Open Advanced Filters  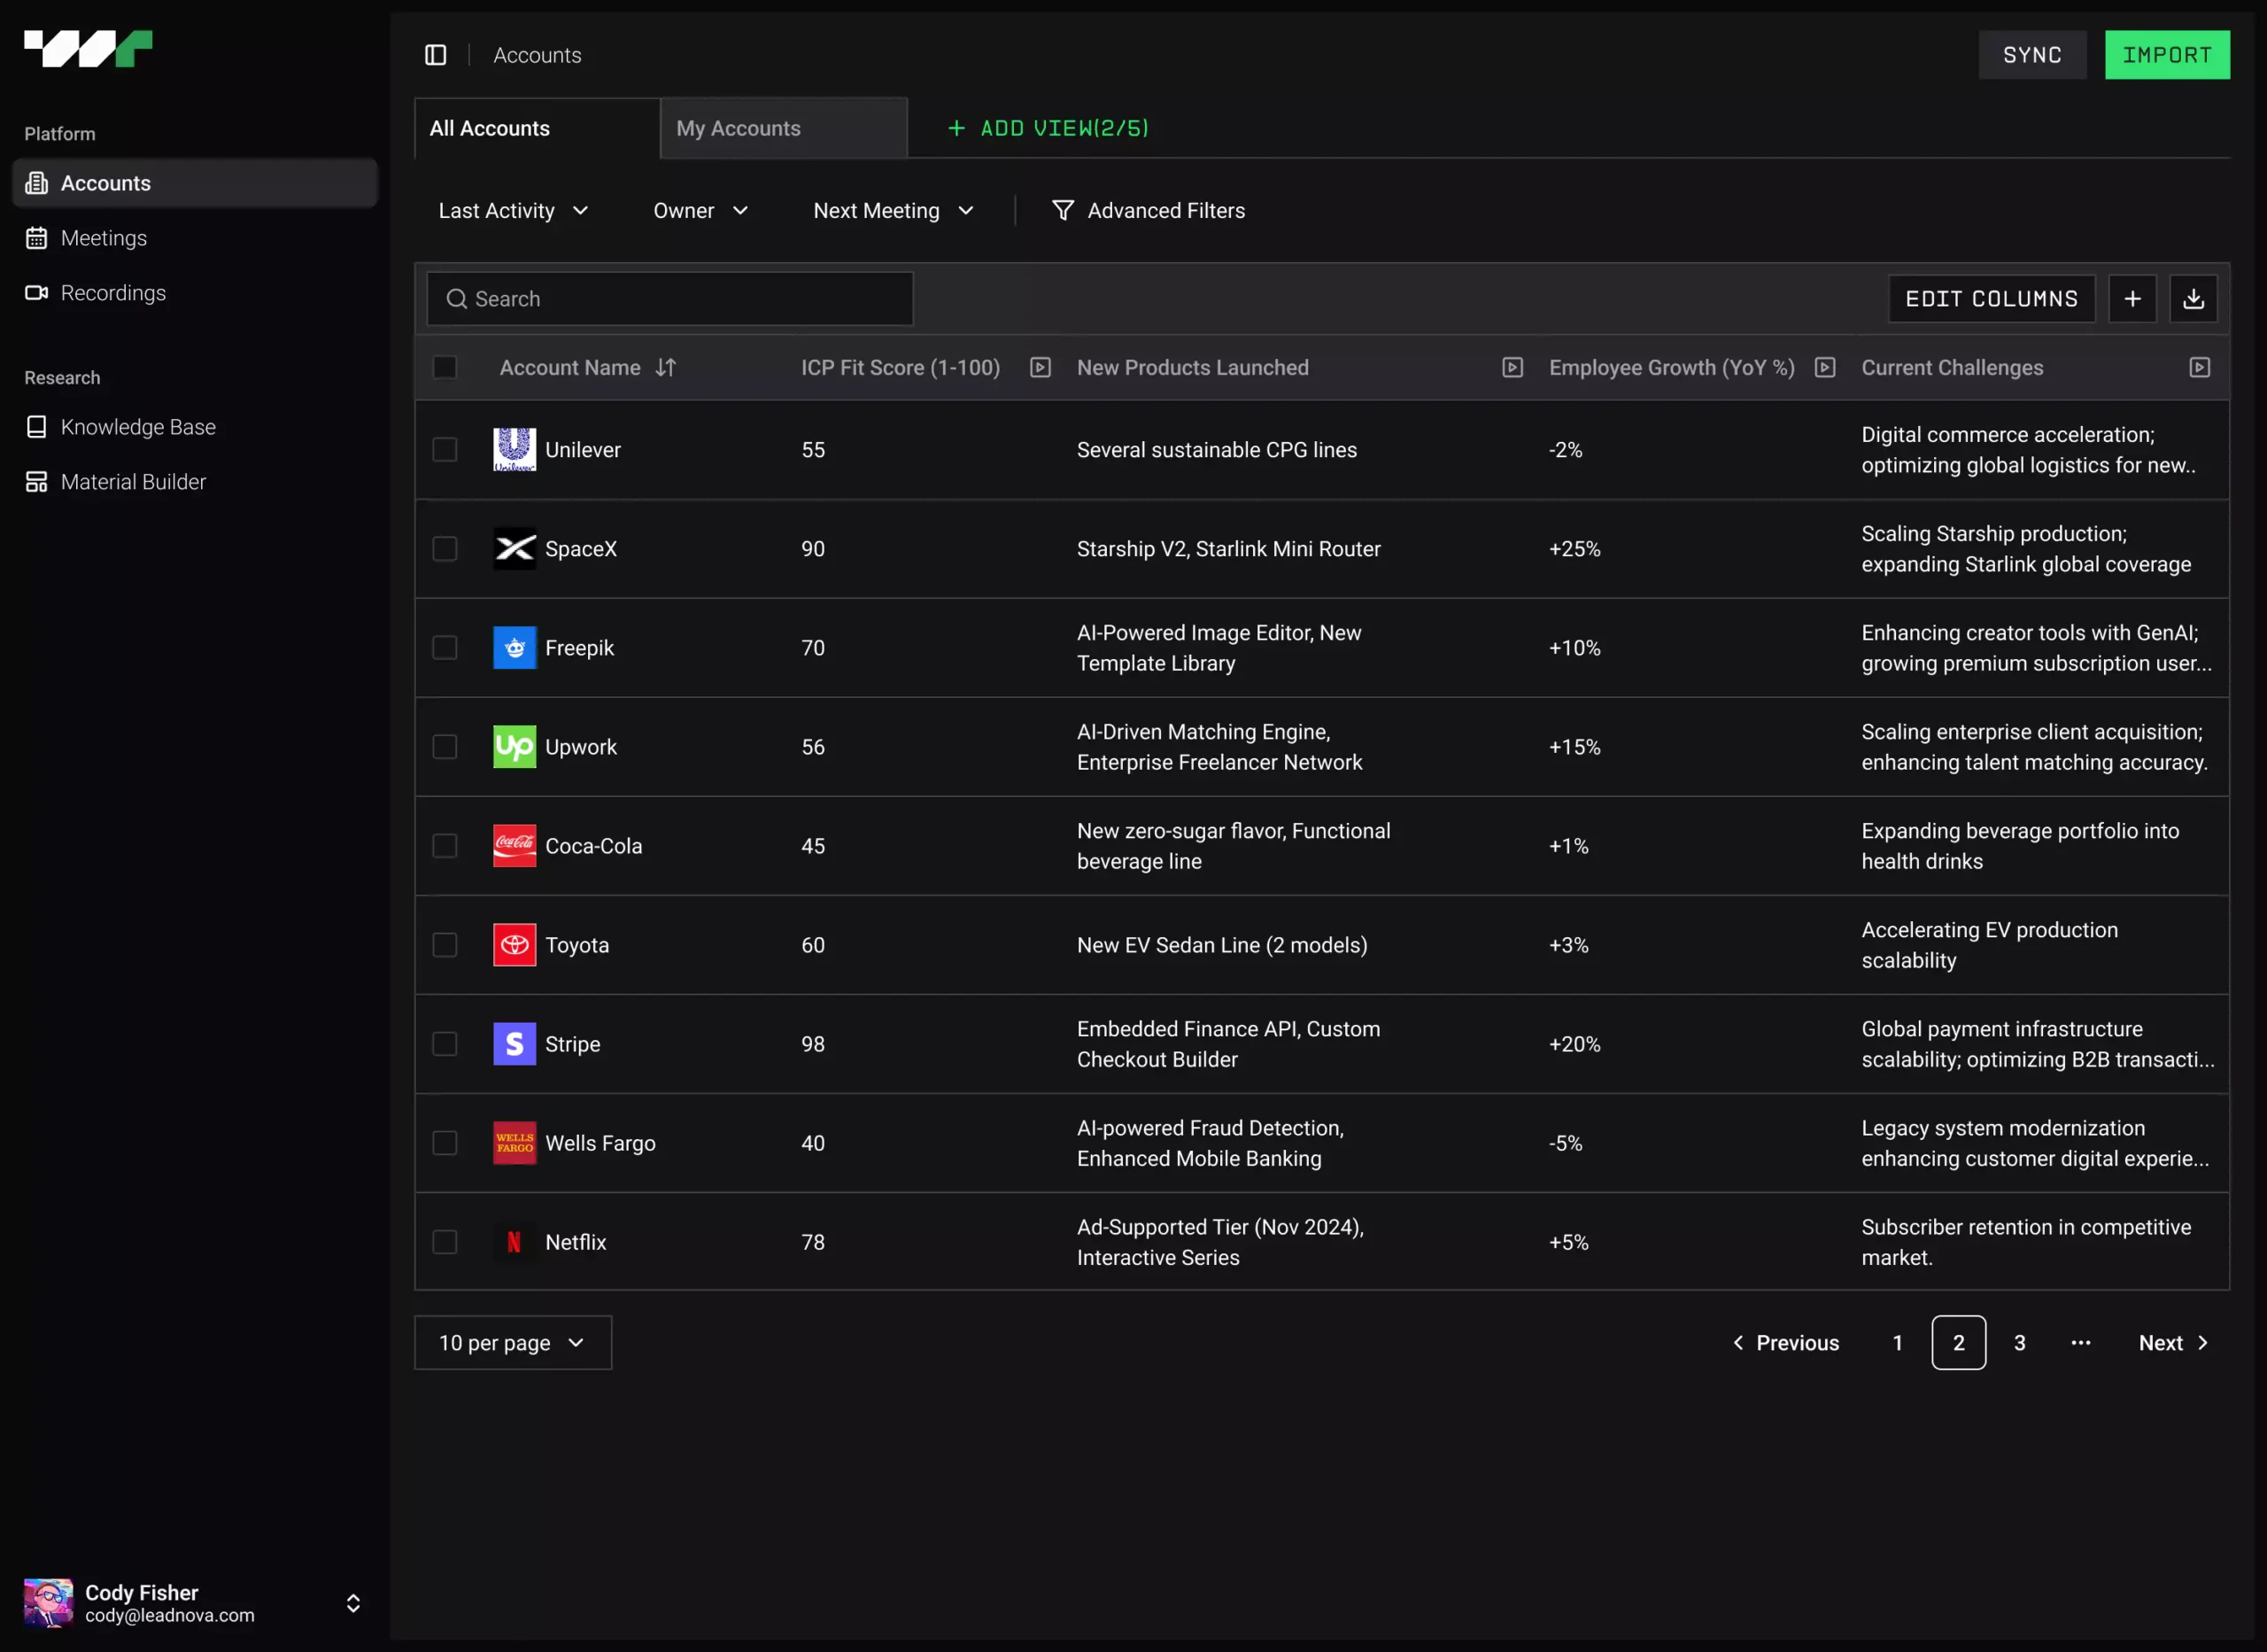(1148, 211)
